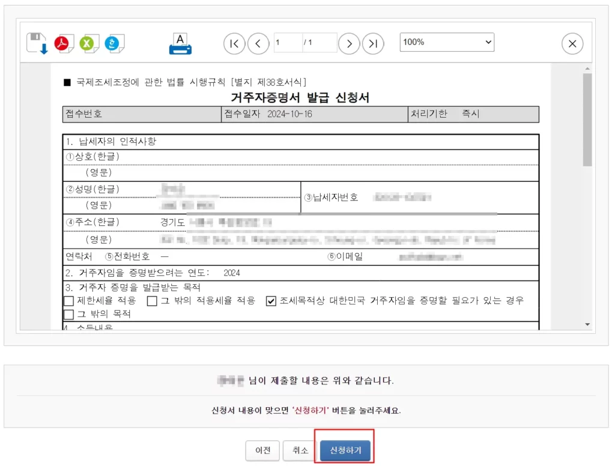Click the vertical scrollbar thumb
Image resolution: width=615 pixels, height=466 pixels.
[587, 120]
